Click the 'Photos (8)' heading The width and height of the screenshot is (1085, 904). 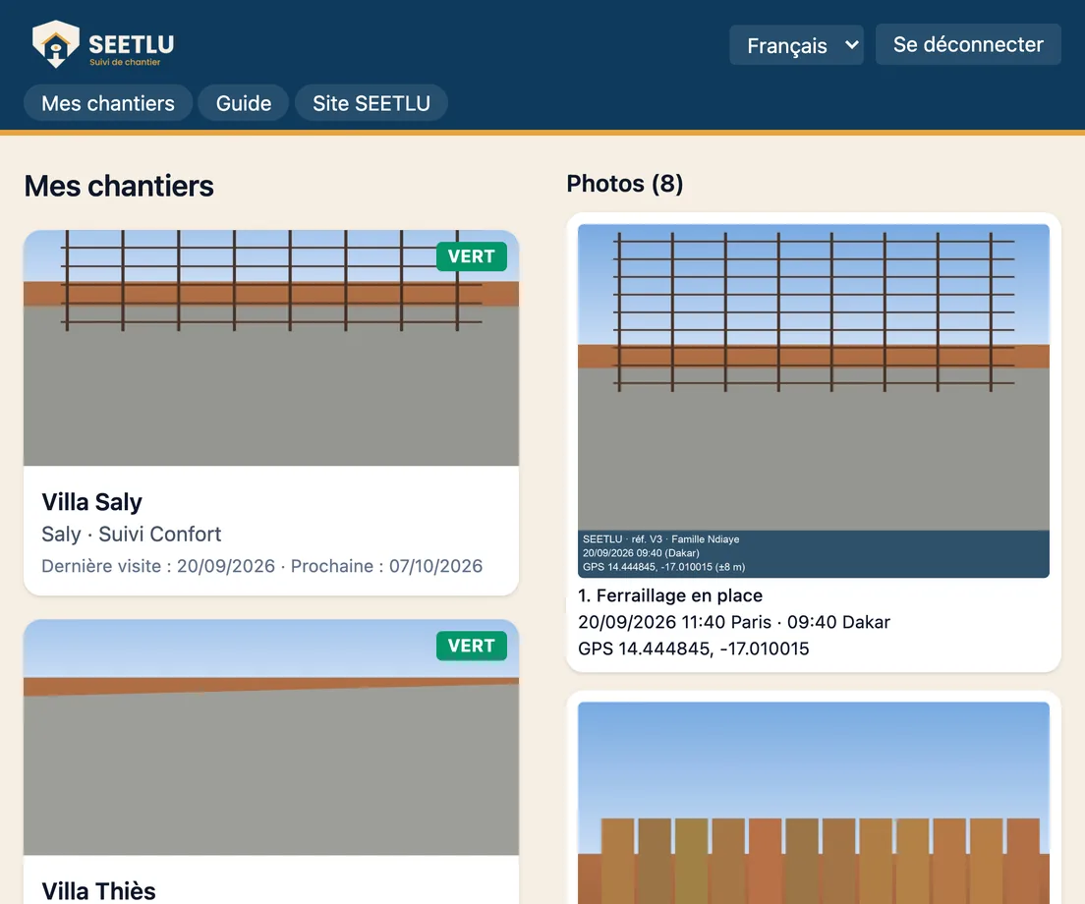625,184
